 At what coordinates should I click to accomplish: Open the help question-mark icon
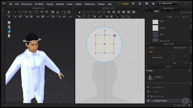point(147,4)
